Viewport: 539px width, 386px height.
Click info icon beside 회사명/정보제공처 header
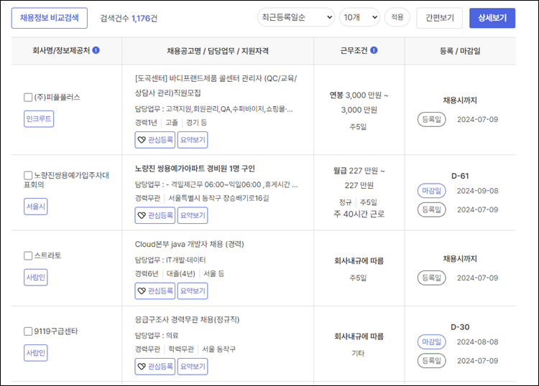pyautogui.click(x=96, y=50)
